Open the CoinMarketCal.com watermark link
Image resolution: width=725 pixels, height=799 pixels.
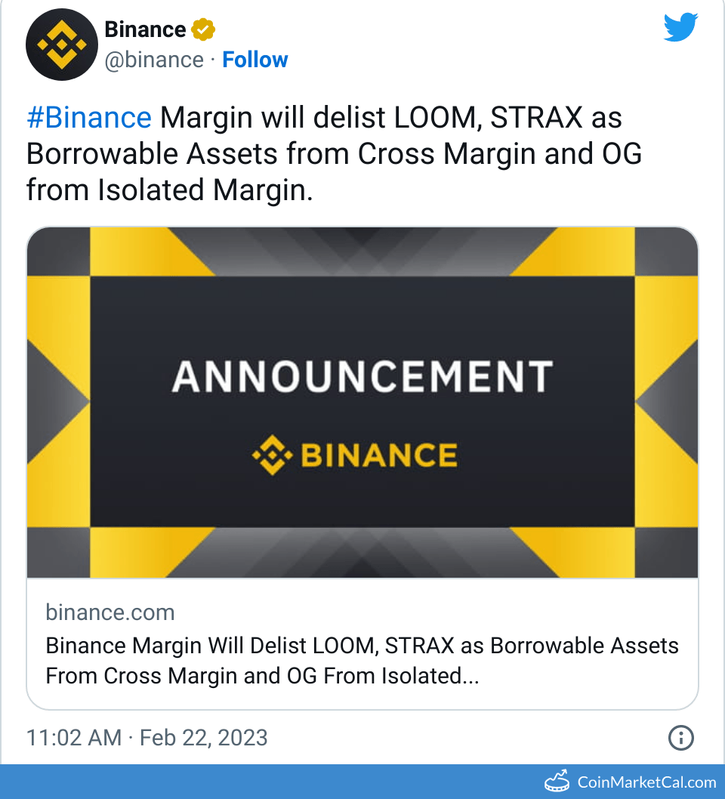[646, 782]
